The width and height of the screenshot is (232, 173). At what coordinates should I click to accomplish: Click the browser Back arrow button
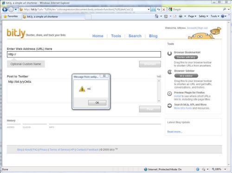click(5, 9)
